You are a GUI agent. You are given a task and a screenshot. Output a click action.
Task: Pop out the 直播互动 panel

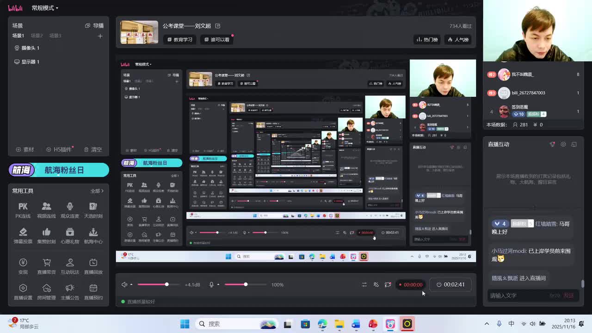[x=574, y=144]
